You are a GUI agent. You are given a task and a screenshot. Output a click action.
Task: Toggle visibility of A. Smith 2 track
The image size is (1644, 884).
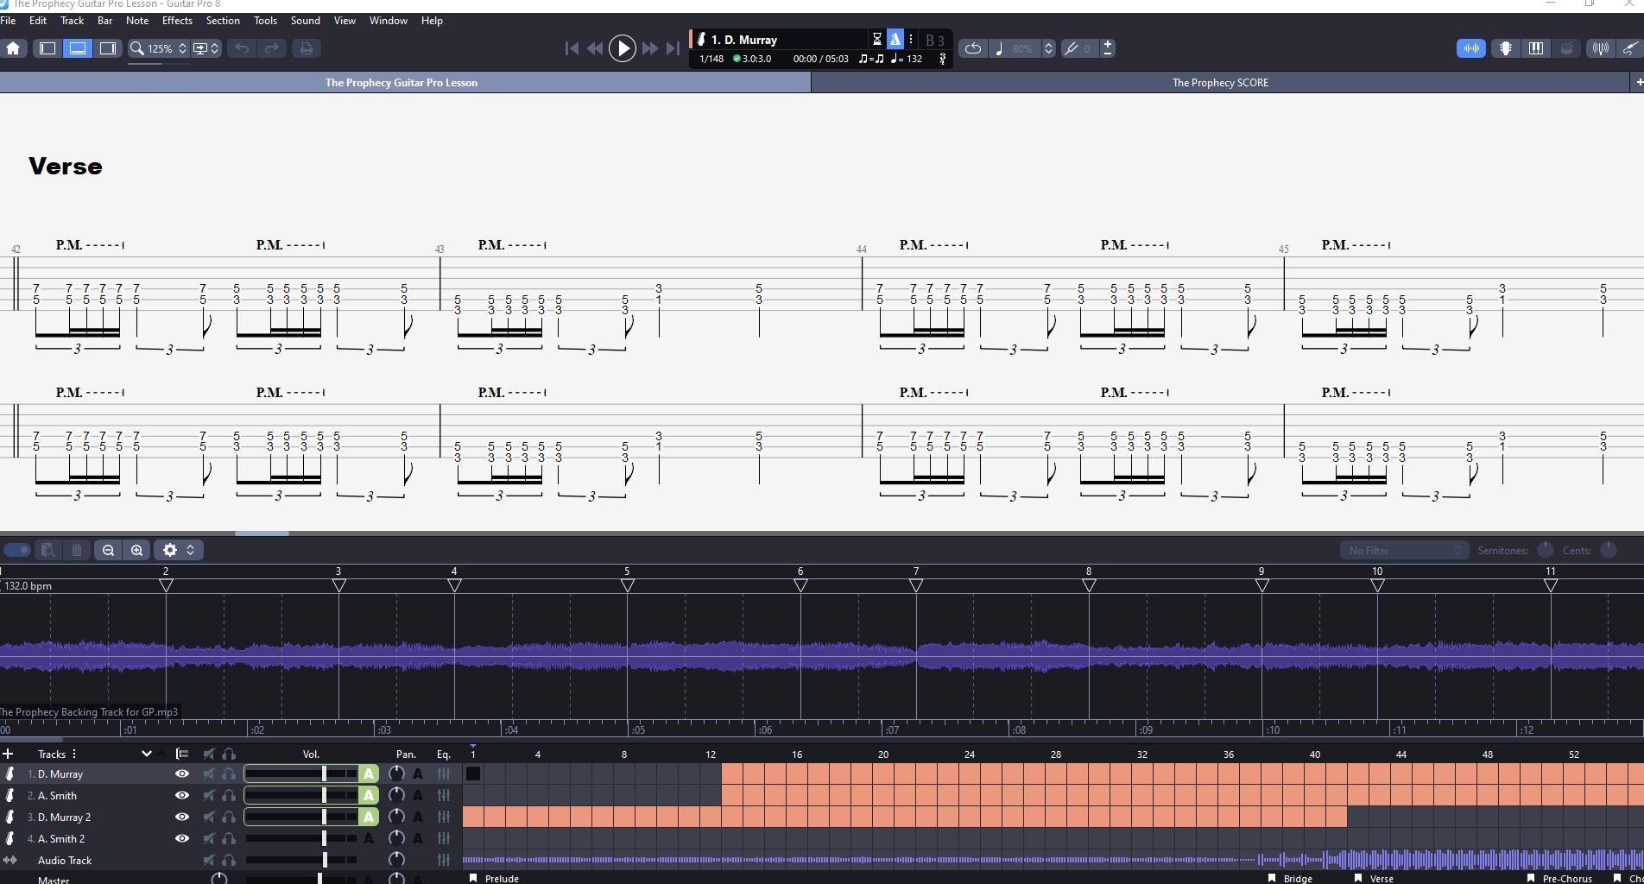pos(181,839)
